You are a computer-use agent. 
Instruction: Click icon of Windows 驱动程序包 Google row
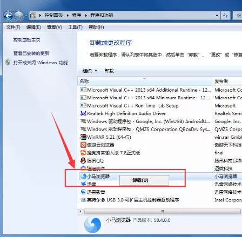pyautogui.click(x=83, y=121)
